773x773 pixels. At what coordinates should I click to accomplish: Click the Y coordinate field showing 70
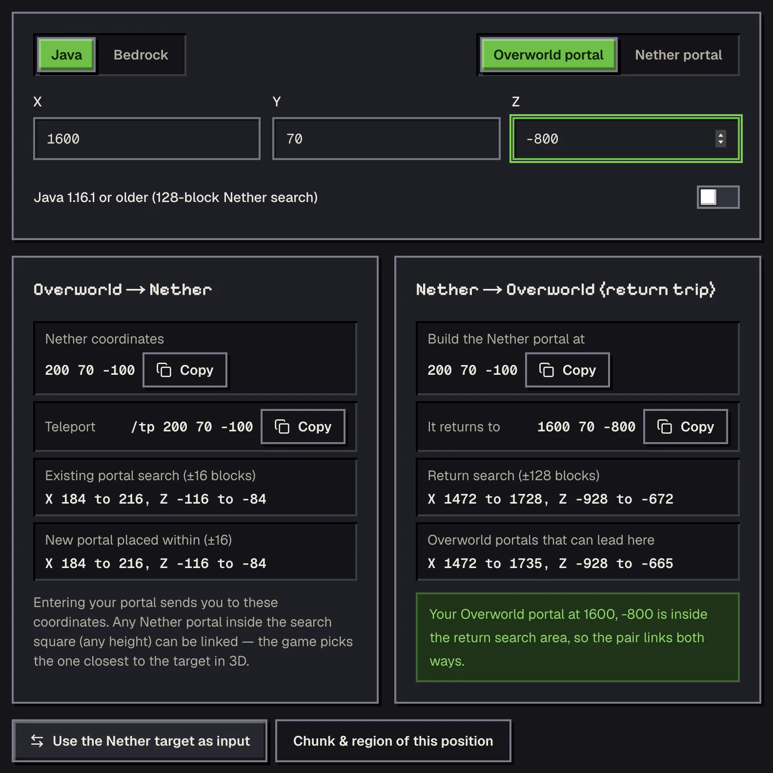pyautogui.click(x=386, y=139)
